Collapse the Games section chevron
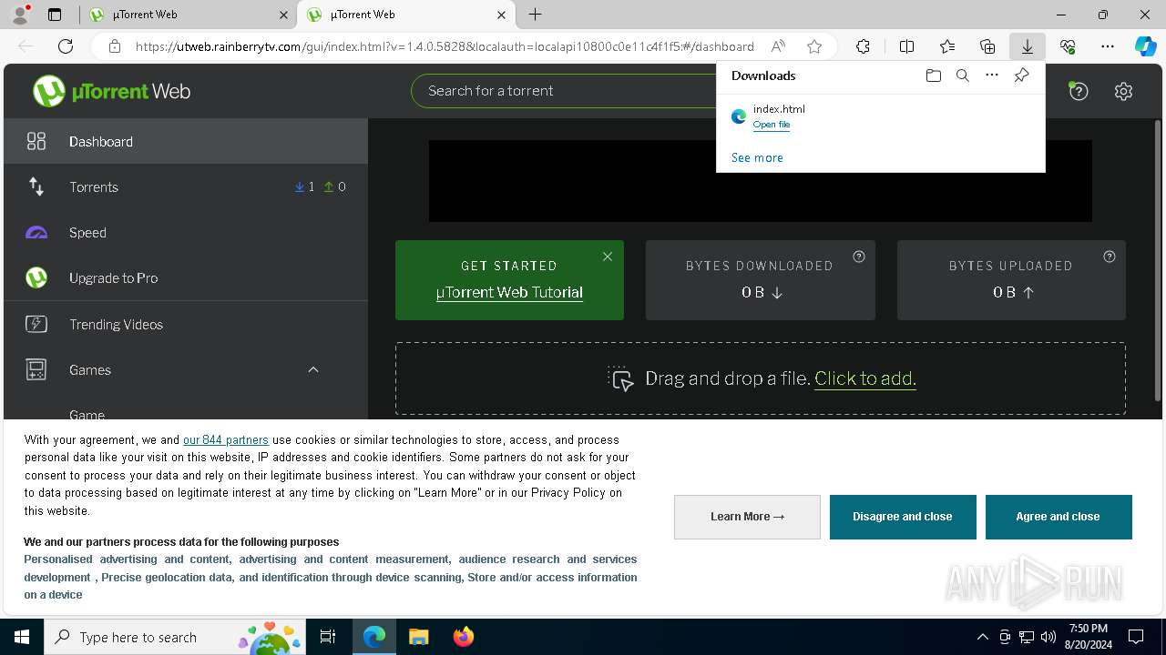 click(x=312, y=369)
